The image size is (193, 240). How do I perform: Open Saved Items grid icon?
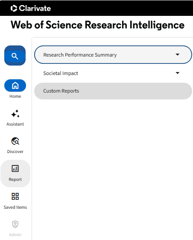15,196
